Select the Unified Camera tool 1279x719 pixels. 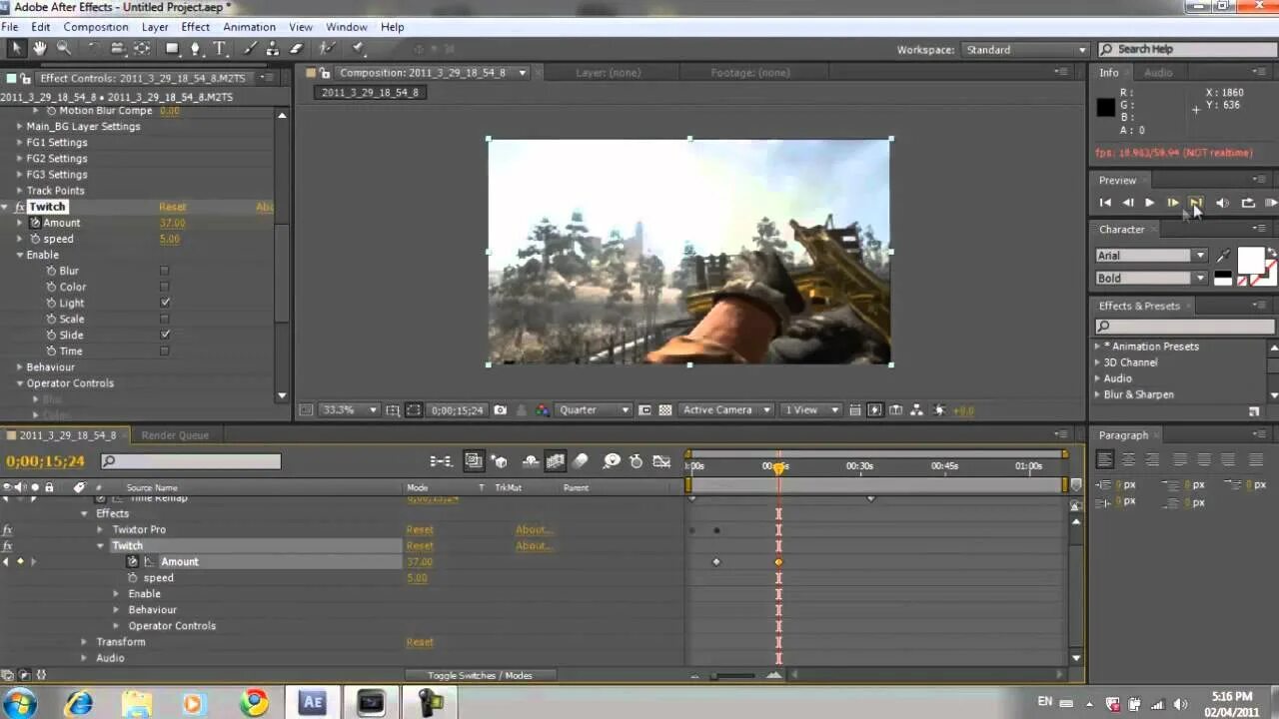tap(118, 48)
